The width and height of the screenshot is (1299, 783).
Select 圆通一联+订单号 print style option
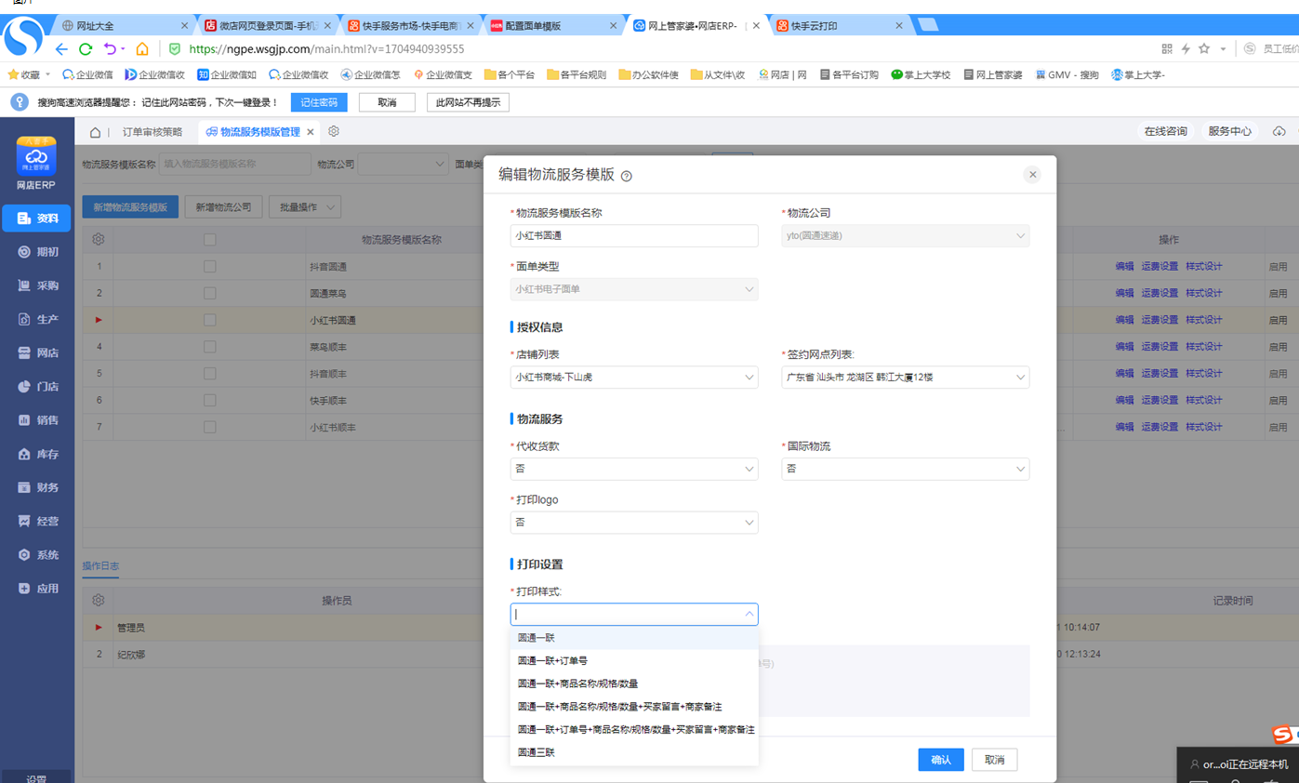pyautogui.click(x=634, y=661)
